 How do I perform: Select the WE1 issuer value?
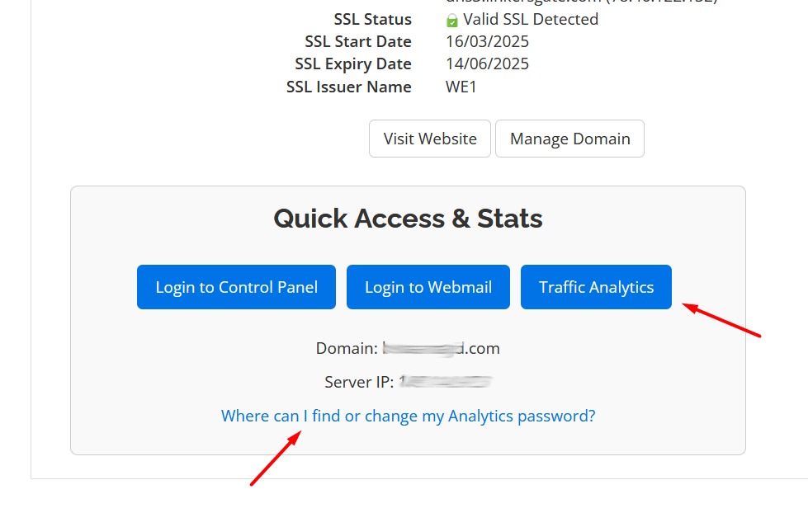click(461, 87)
